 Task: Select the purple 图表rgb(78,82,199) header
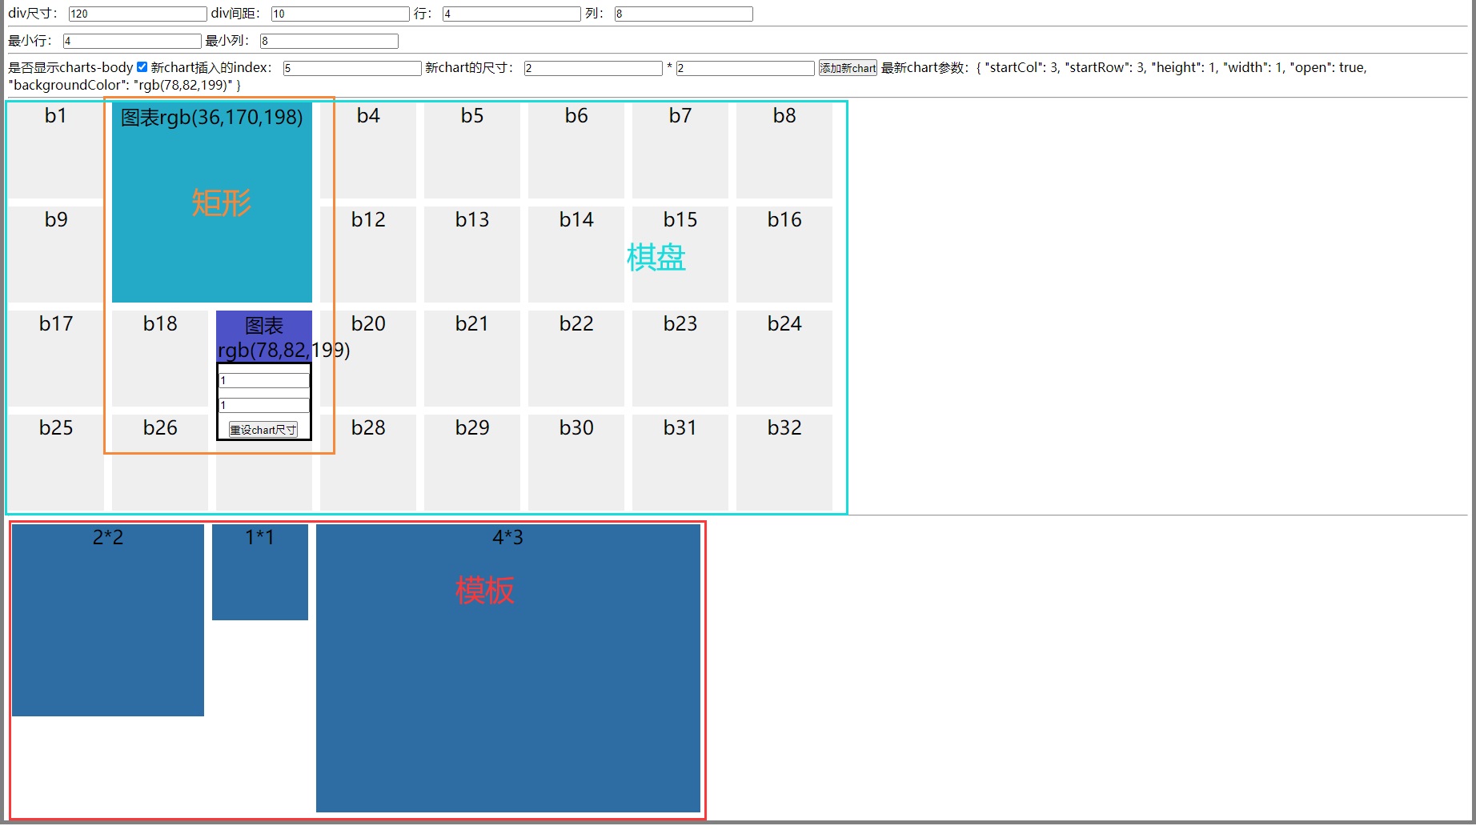(x=264, y=337)
